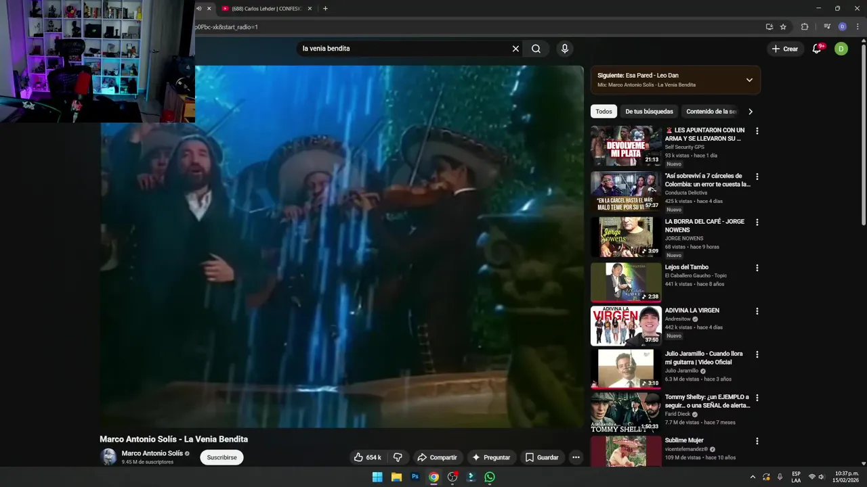Clear the YouTube search text with the X
Screen dimensions: 867x487
point(515,49)
